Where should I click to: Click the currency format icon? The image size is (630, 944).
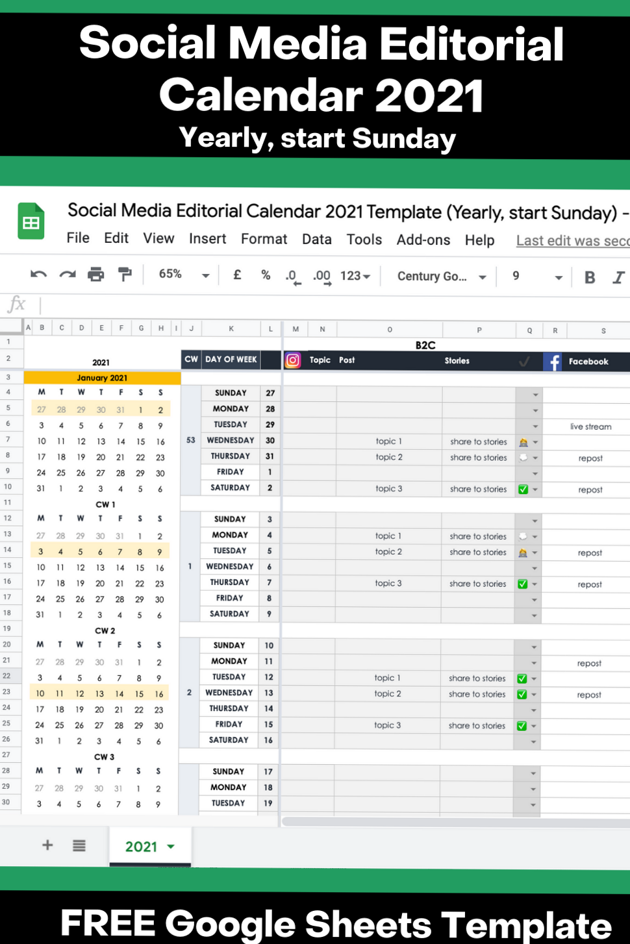click(x=237, y=275)
